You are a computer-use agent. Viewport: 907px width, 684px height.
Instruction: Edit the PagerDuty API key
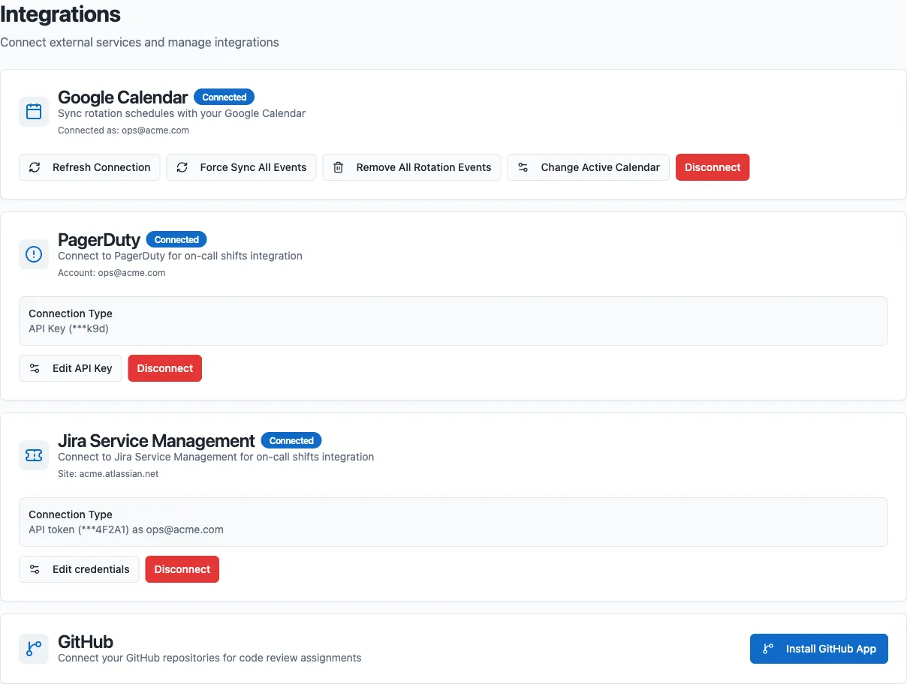pos(70,368)
